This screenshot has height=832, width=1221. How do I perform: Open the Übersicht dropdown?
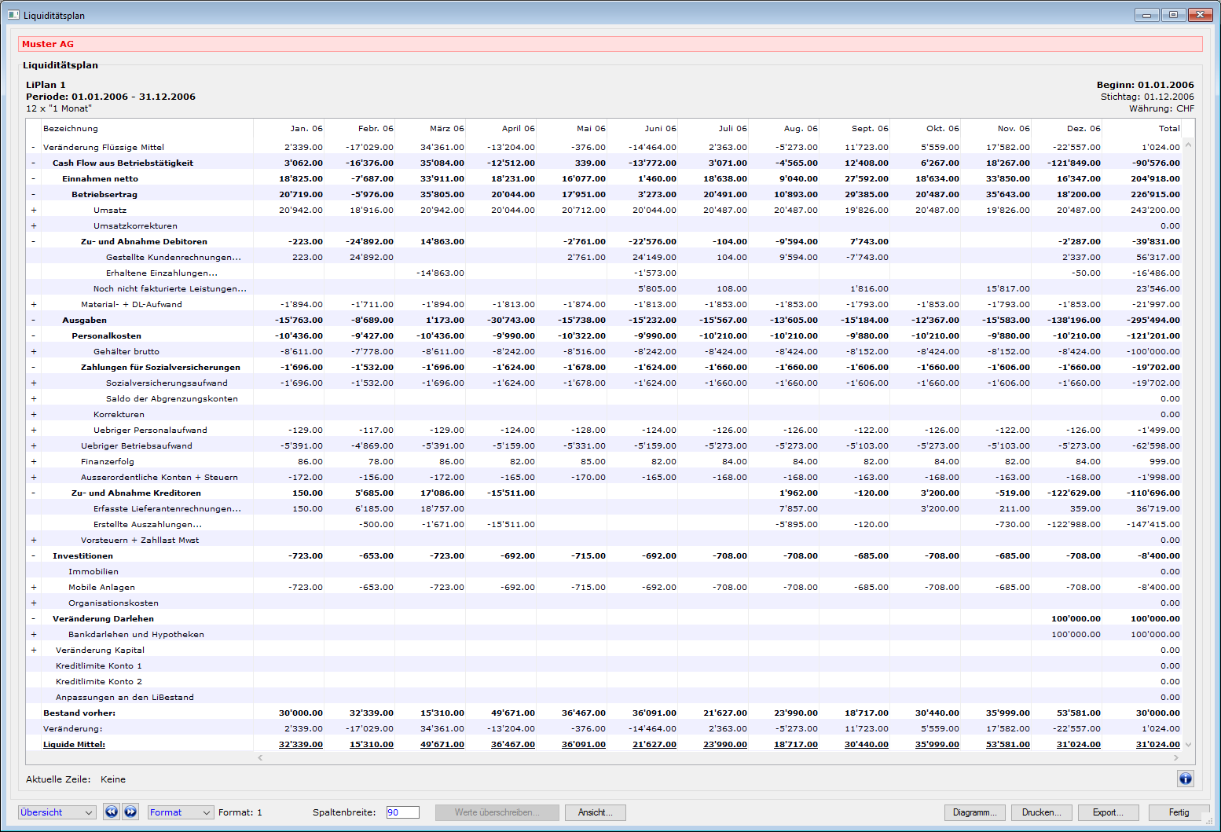(x=57, y=812)
